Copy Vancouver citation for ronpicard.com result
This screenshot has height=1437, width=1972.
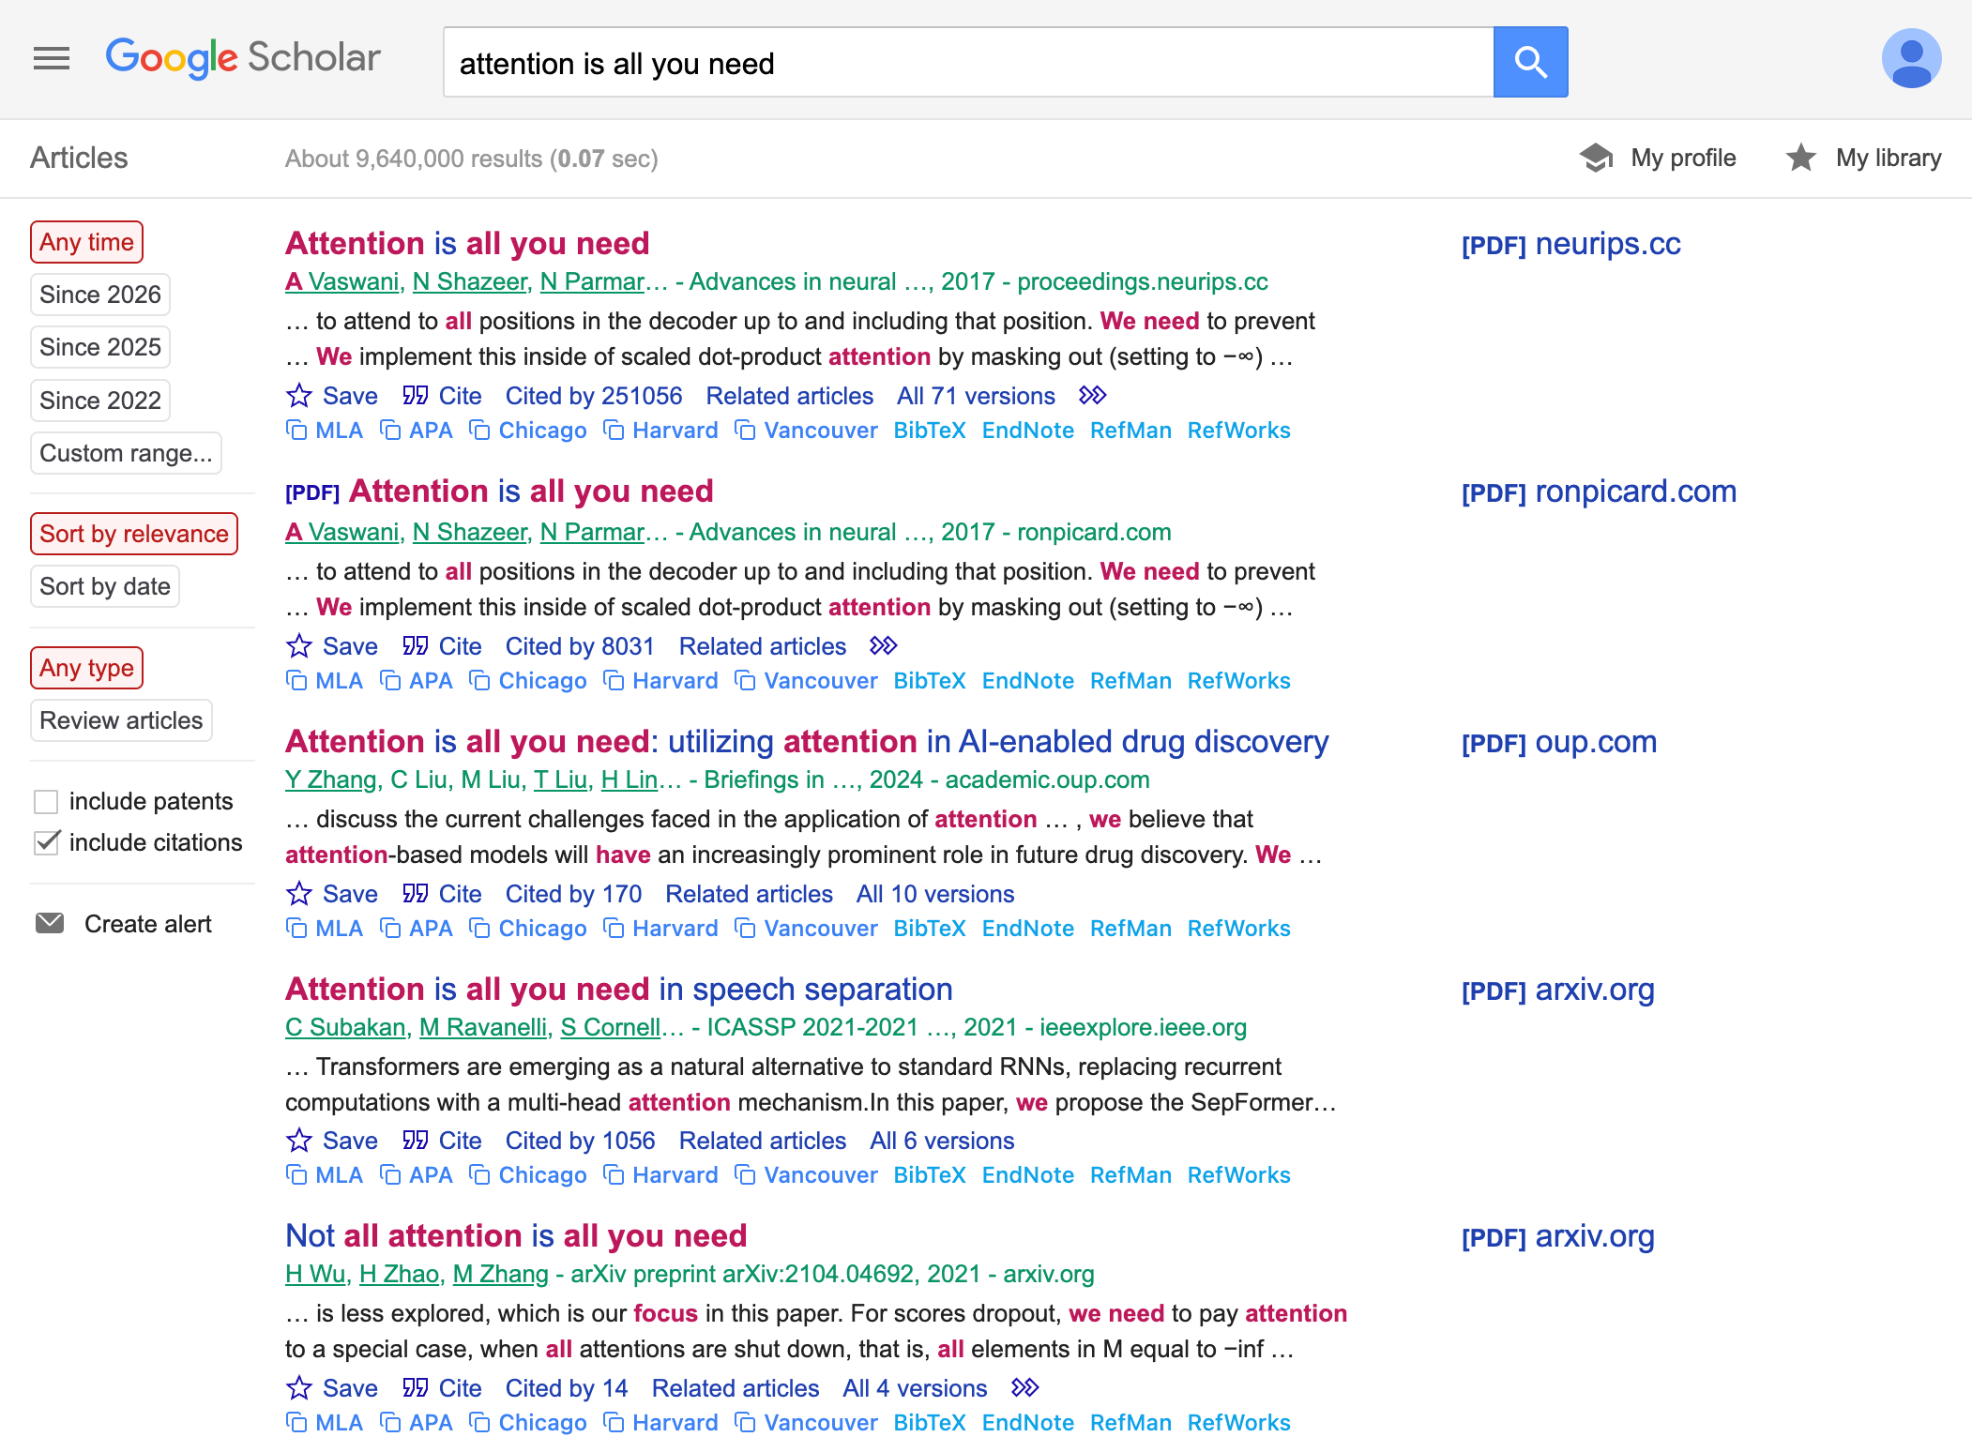click(807, 681)
